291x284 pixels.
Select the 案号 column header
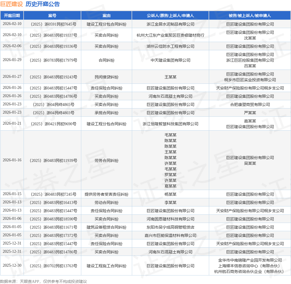coord(52,16)
